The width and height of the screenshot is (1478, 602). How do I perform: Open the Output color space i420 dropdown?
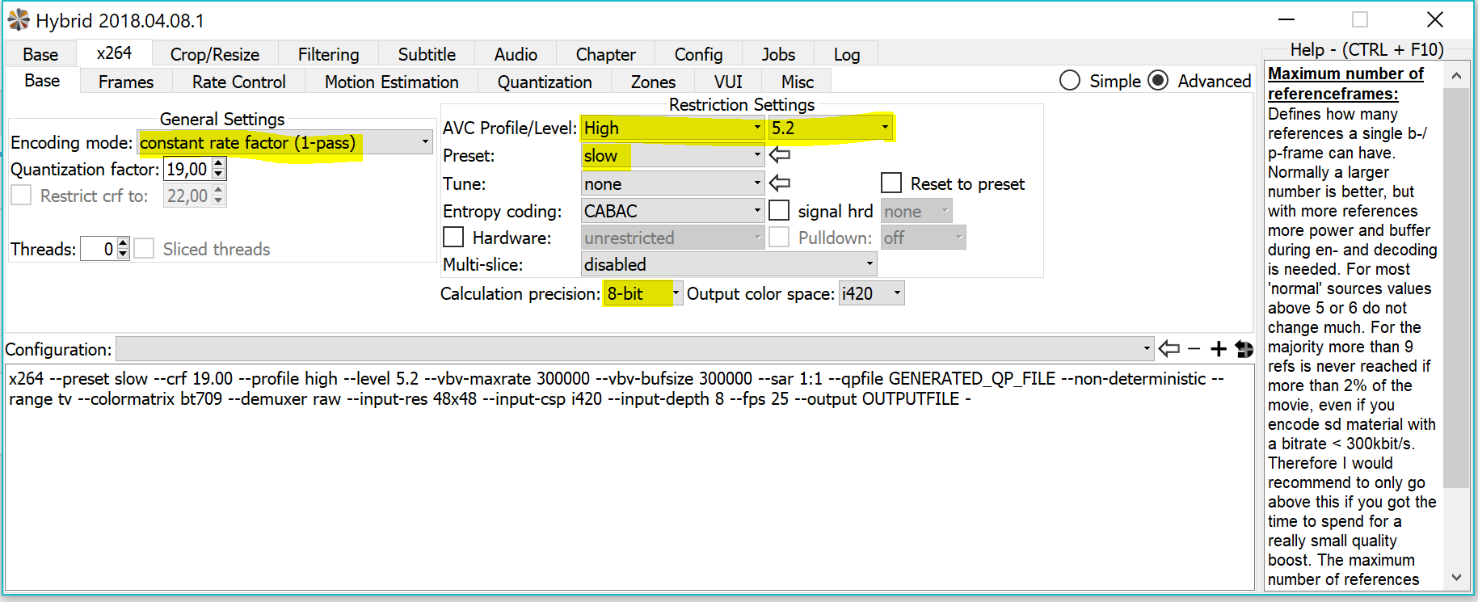pyautogui.click(x=871, y=293)
